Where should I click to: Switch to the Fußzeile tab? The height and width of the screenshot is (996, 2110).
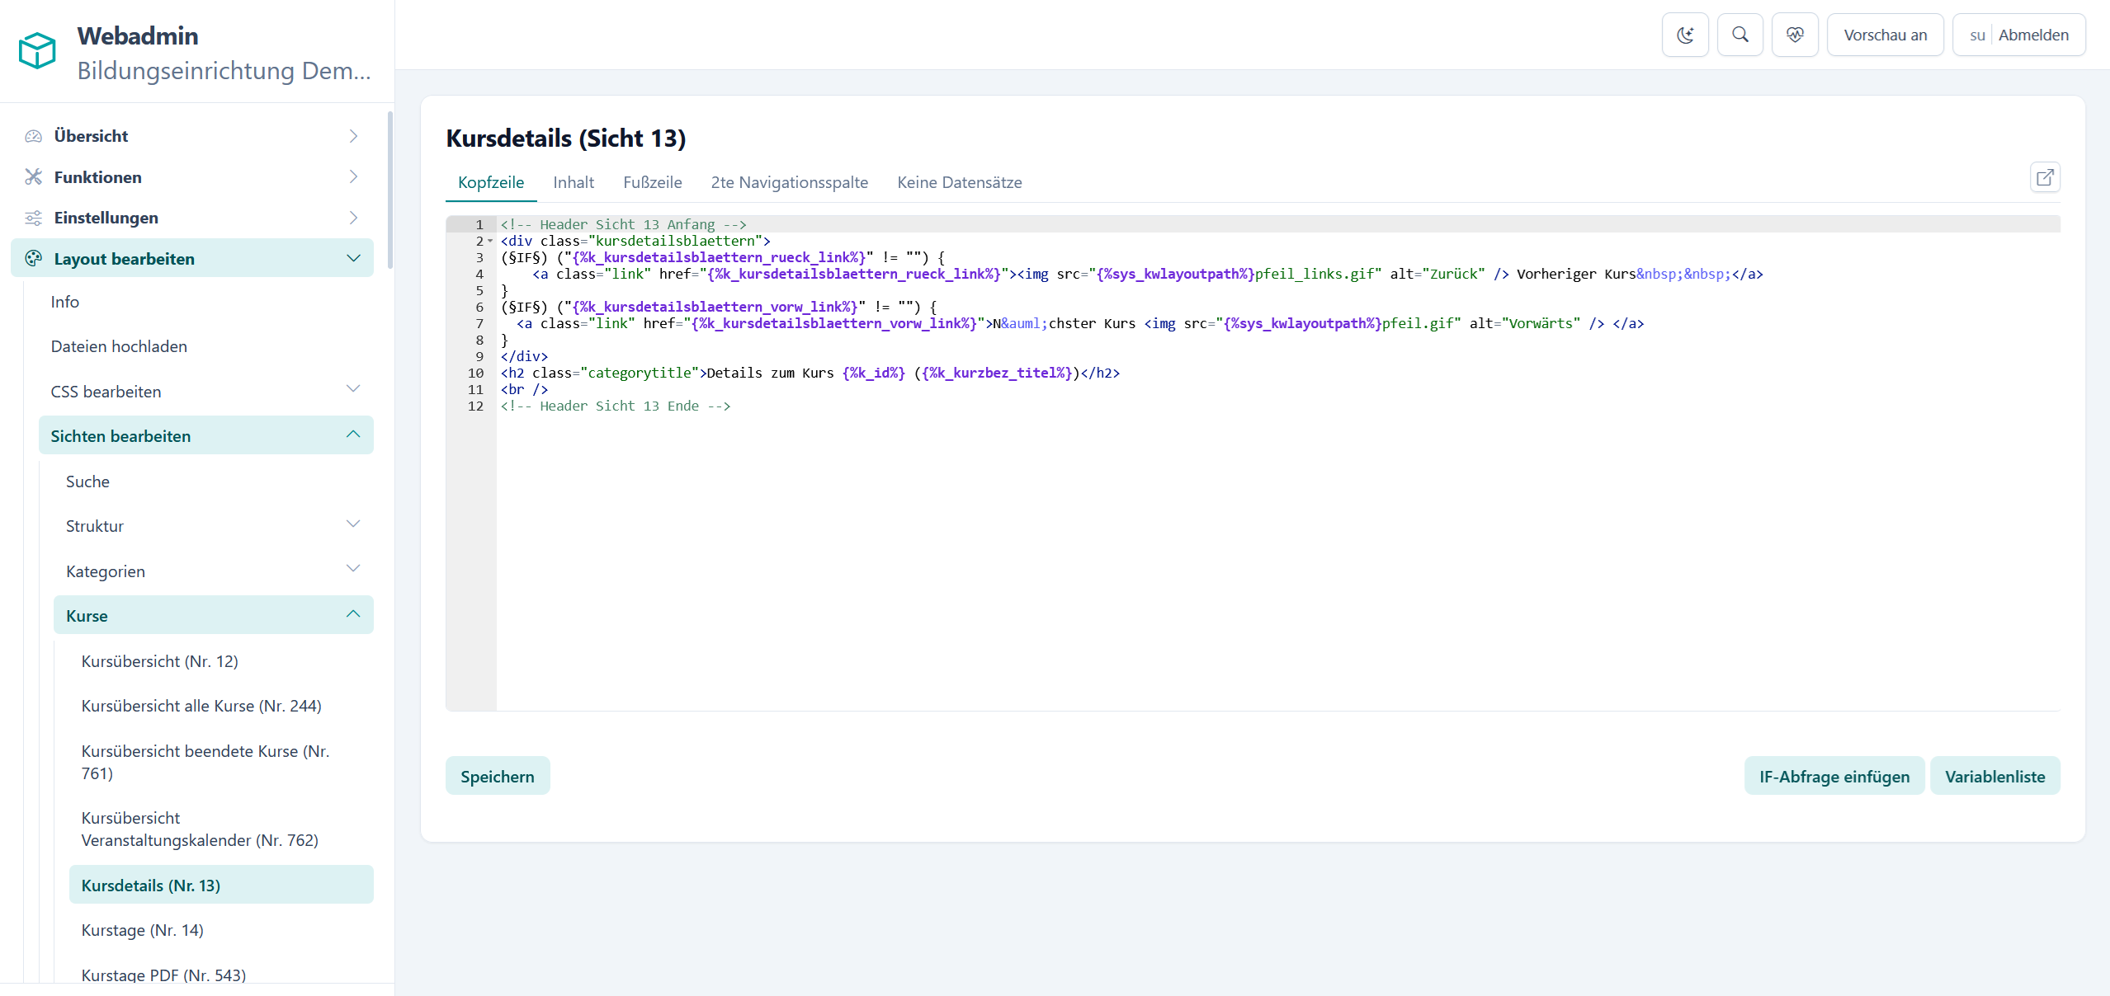[x=652, y=182]
